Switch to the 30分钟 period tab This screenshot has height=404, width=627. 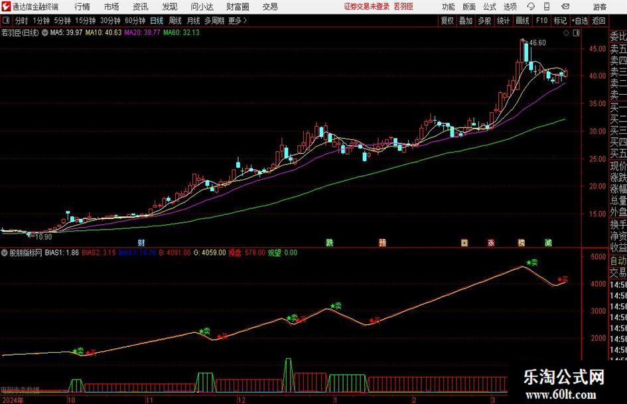[x=110, y=21]
